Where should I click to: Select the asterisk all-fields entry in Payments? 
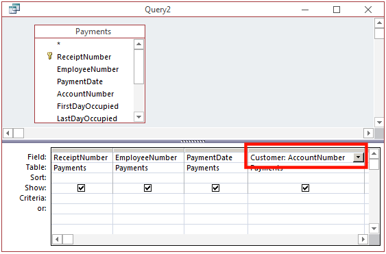coord(58,45)
